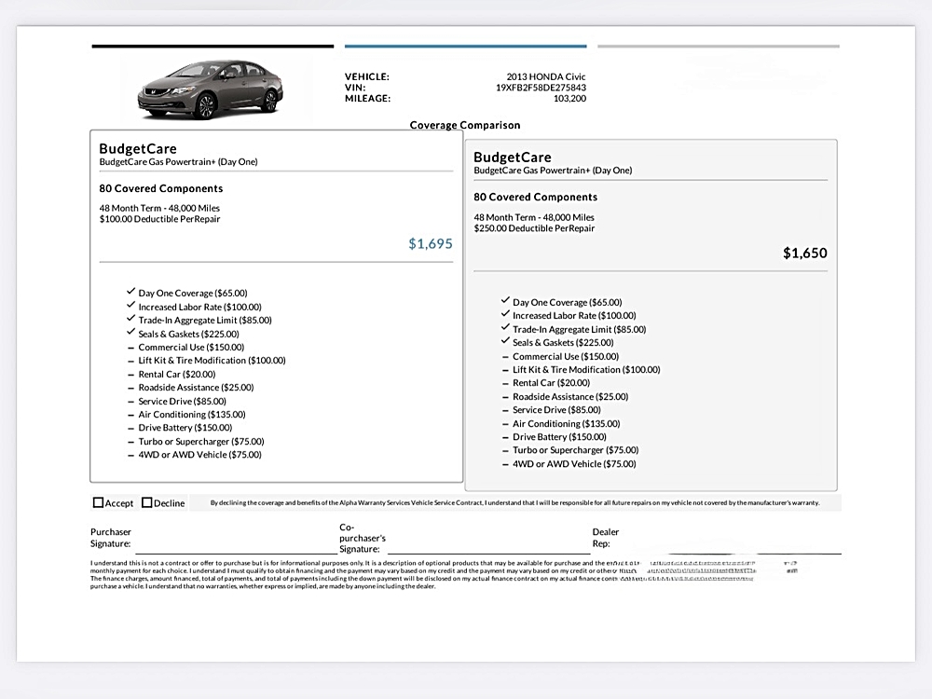Click Day One Coverage in $1,650 plan
Screen dimensions: 932x699
click(x=567, y=303)
